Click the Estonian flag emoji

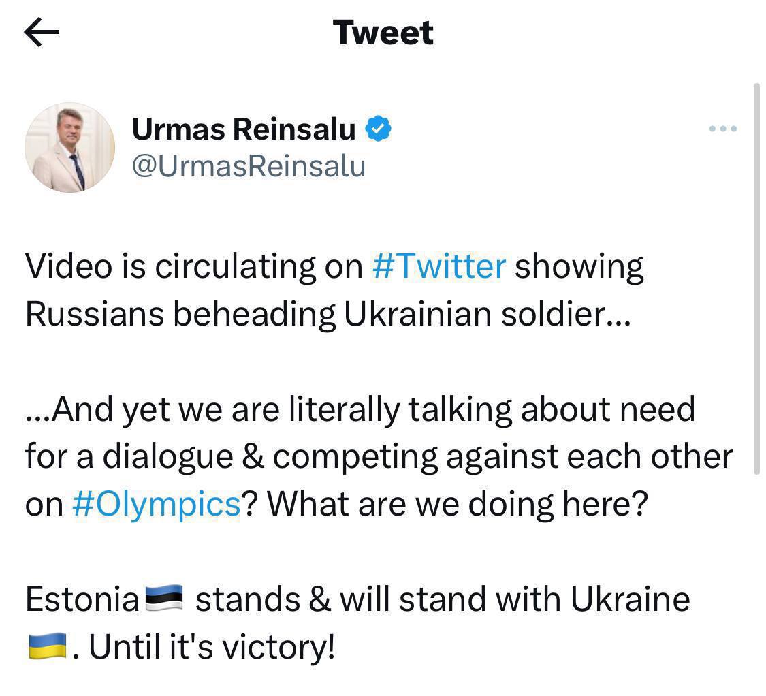165,599
